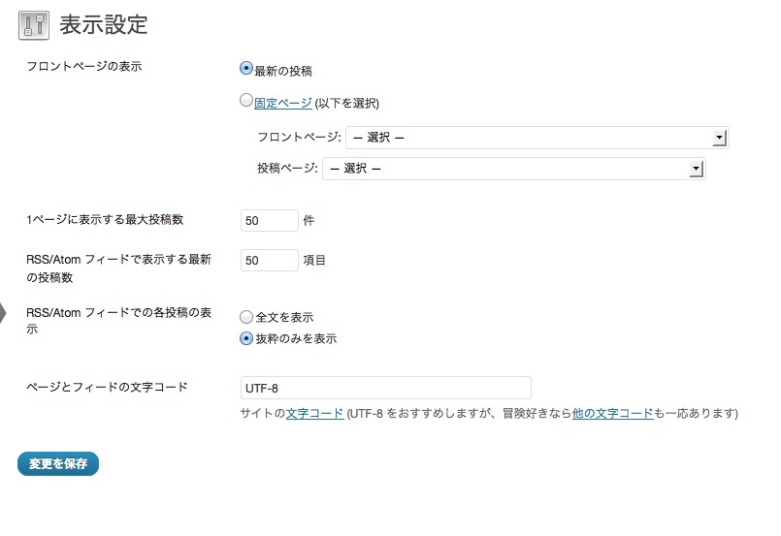Click the 表示設定 settings icon
This screenshot has width=781, height=536.
tap(34, 25)
